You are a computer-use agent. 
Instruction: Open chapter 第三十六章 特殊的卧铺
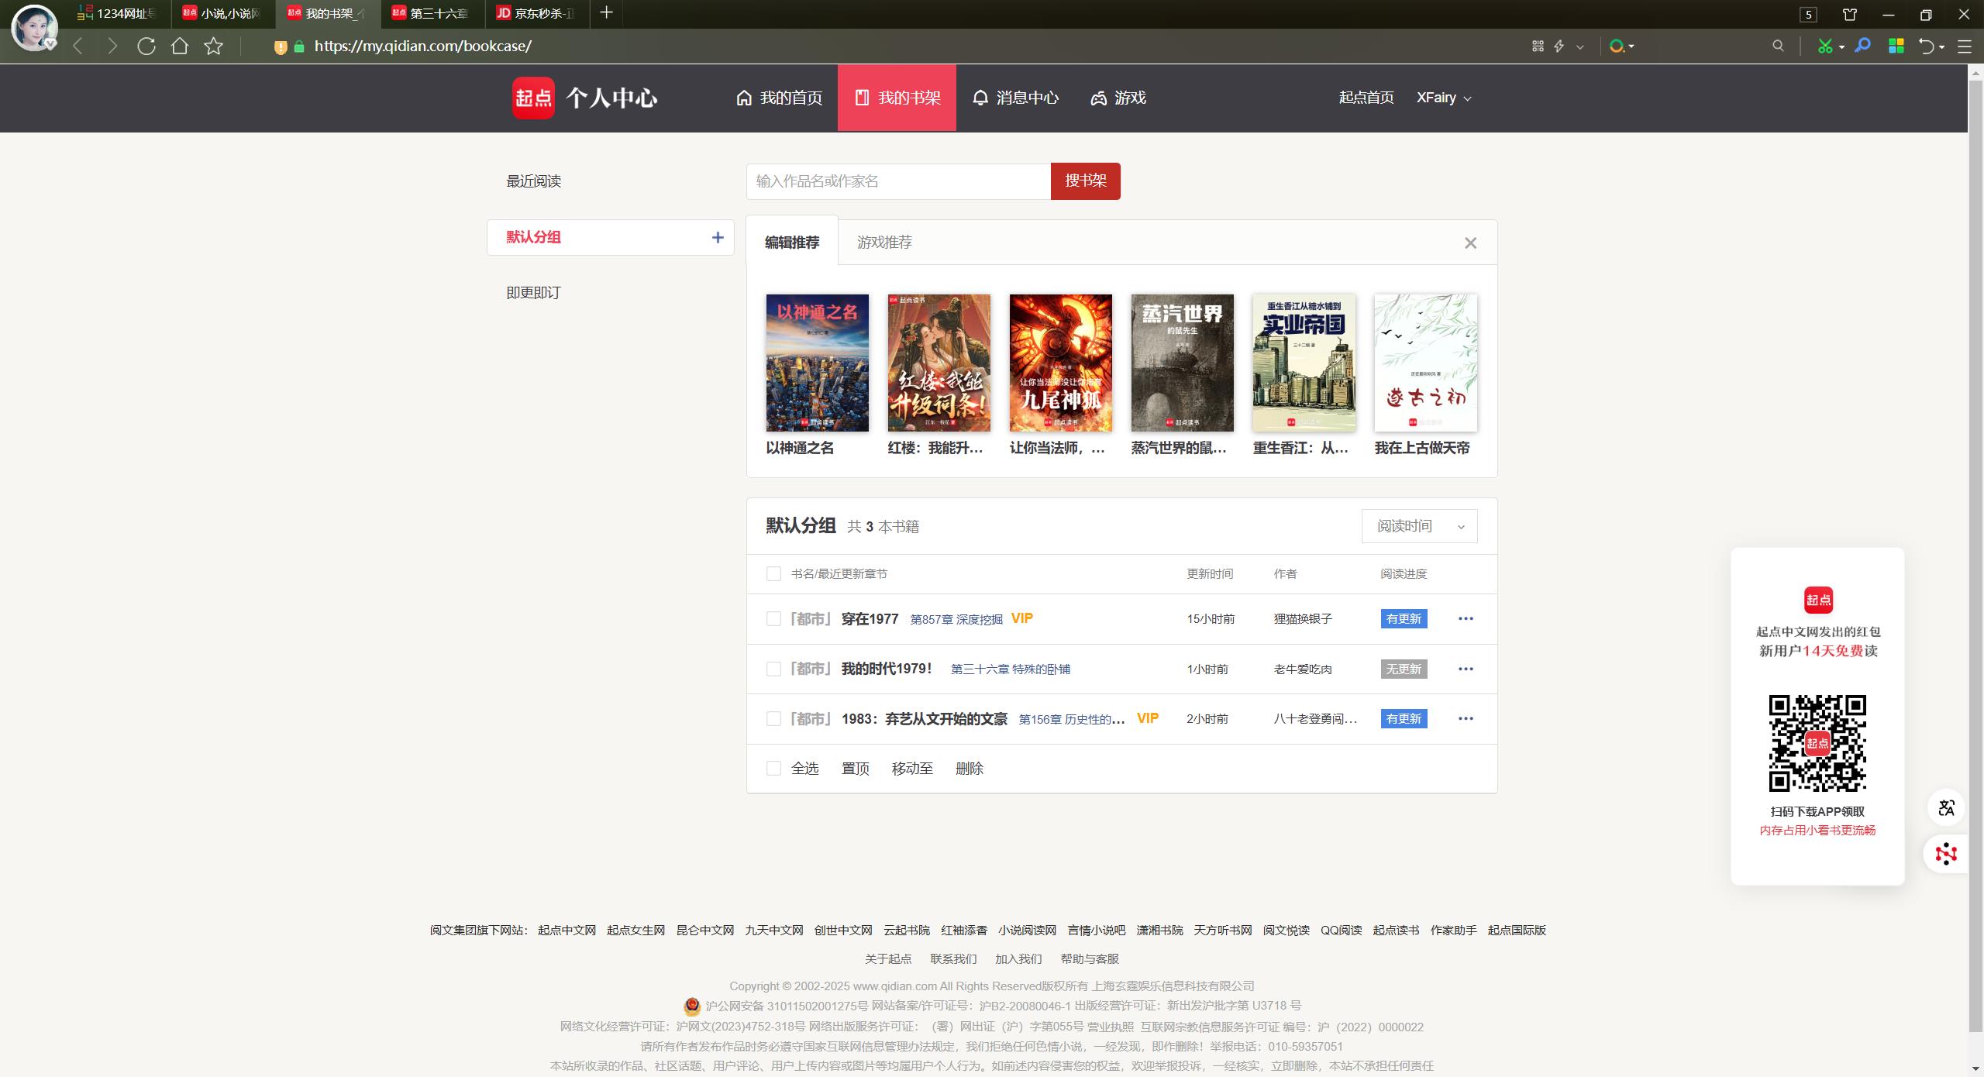pyautogui.click(x=1010, y=669)
